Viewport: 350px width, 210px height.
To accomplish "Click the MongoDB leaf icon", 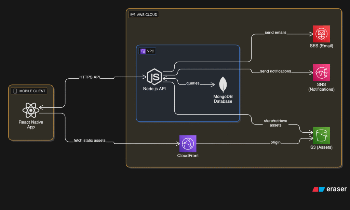I will (223, 85).
